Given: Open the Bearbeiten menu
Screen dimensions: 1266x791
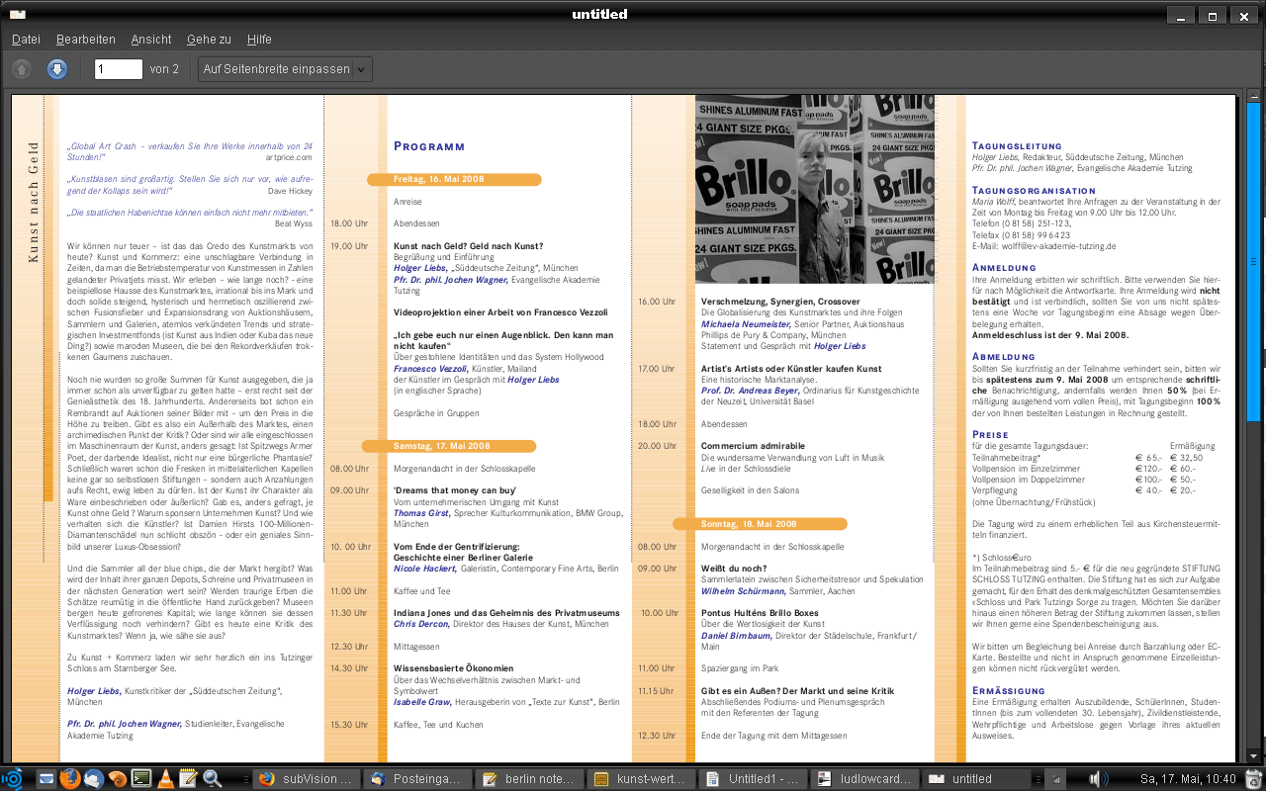Looking at the screenshot, I should (x=86, y=40).
